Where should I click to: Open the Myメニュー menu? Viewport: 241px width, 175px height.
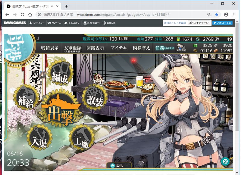(36, 23)
